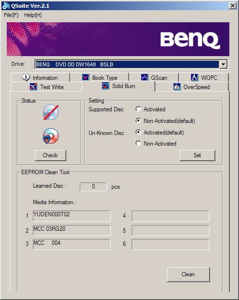Switch to the QScan tab
This screenshot has width=239, height=300.
(x=154, y=77)
